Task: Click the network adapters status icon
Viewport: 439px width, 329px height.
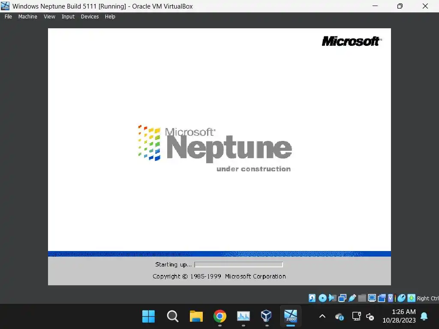Action: (x=342, y=298)
